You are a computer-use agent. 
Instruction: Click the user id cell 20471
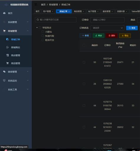(120, 62)
